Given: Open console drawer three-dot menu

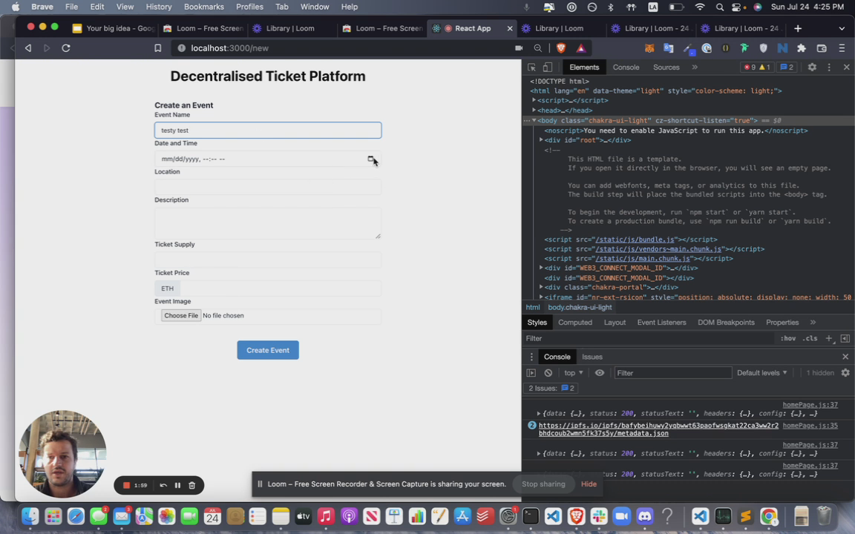Looking at the screenshot, I should [x=531, y=356].
